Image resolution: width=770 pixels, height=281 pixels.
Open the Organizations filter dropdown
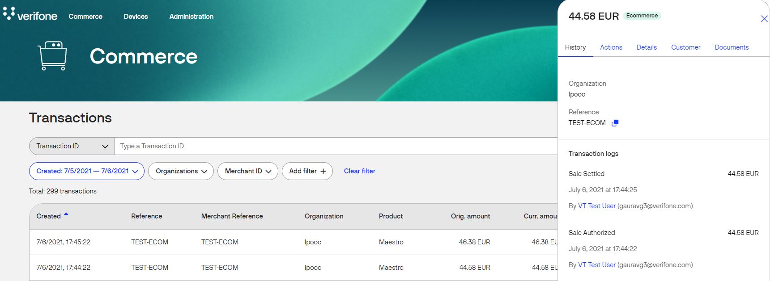(x=181, y=171)
